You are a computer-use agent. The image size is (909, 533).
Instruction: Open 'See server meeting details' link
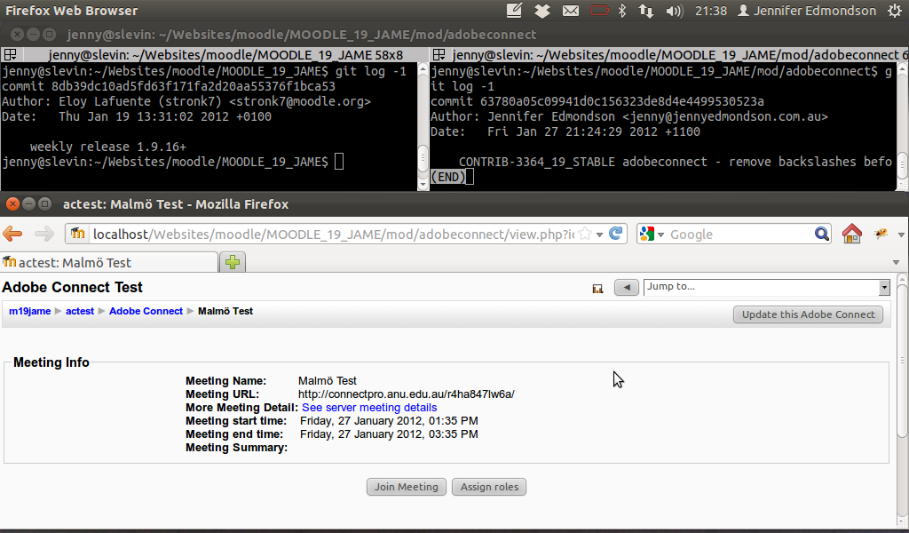point(369,407)
